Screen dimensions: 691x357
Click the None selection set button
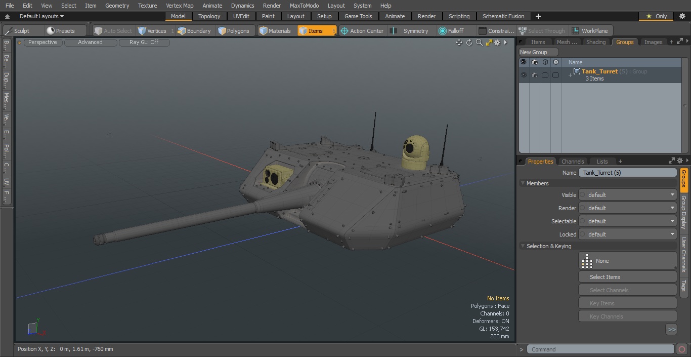pyautogui.click(x=627, y=261)
